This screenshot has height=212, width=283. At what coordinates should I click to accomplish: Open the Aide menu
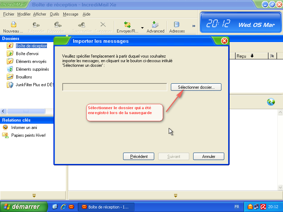[86, 14]
